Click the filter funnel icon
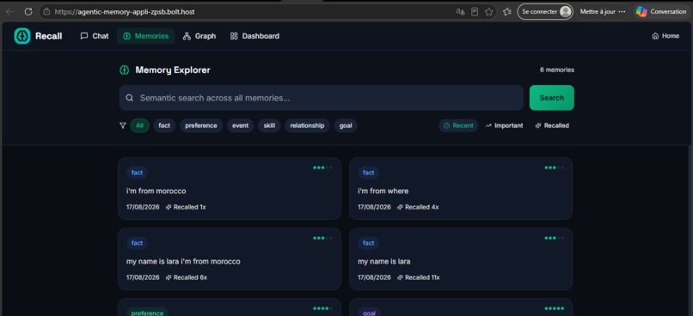Screen dimensions: 693x316 pos(123,125)
